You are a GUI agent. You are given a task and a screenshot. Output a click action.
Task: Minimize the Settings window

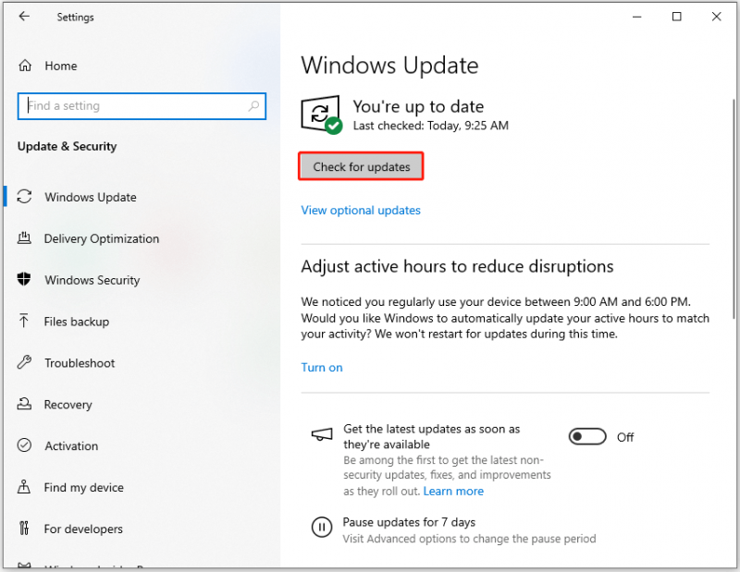click(636, 17)
